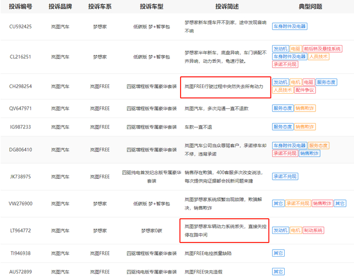Screen dimensions: 354x280
Task: Click the 典型问题 column header
Action: 311,7
